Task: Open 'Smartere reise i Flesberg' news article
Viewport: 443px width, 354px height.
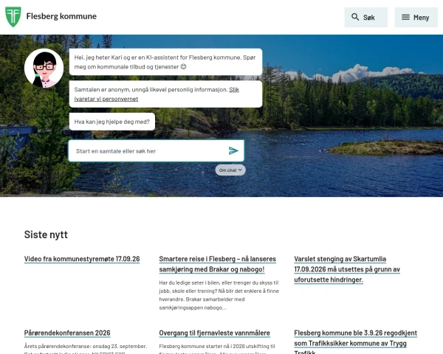Action: [217, 264]
